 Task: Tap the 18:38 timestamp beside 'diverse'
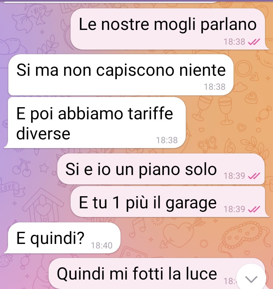167,140
